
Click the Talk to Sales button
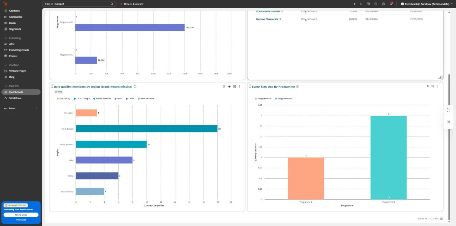point(21,215)
